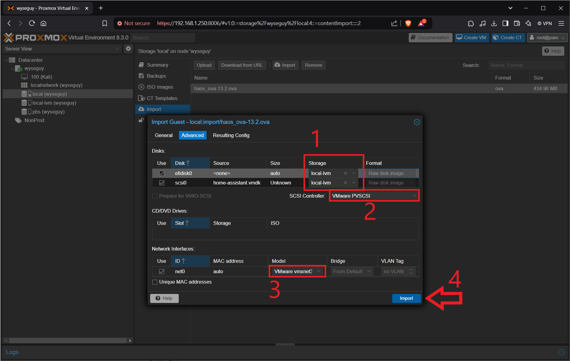Open the downloads icon in browser toolbar
Image resolution: width=570 pixels, height=361 pixels.
pos(494,23)
